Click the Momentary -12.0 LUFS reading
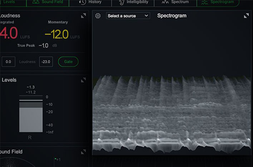The height and width of the screenshot is (167, 253). coord(62,34)
